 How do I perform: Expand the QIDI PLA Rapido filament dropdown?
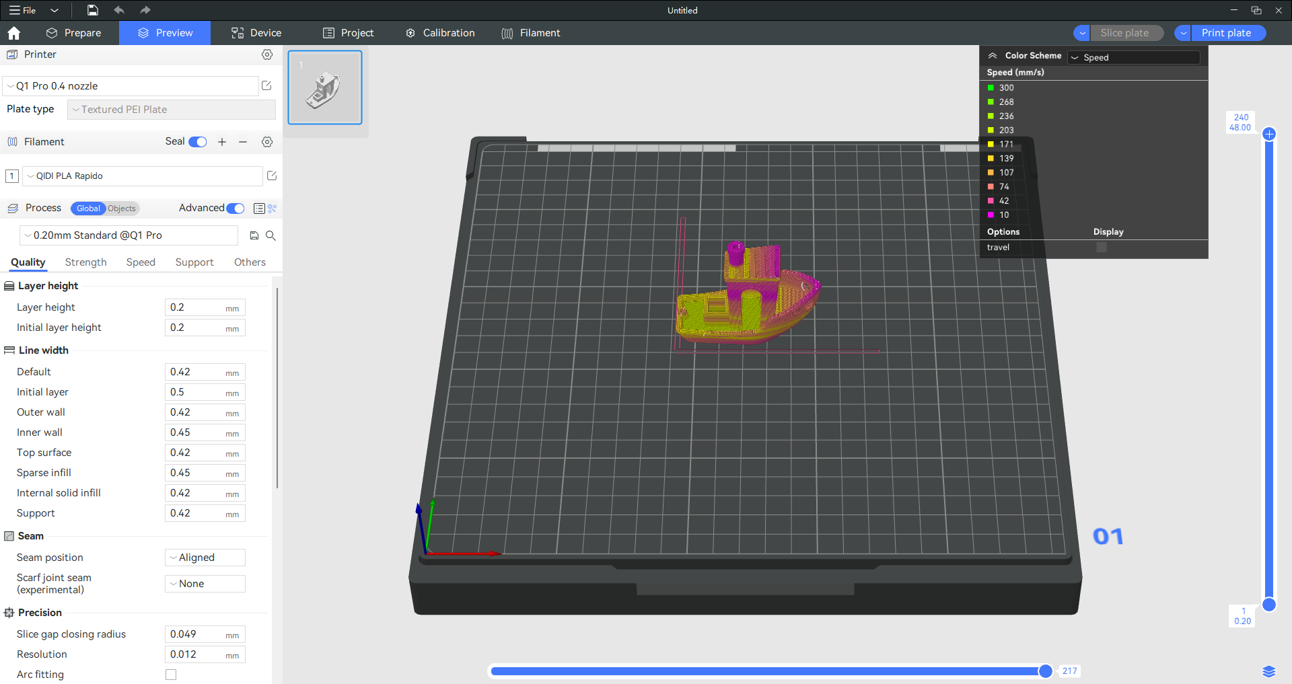[143, 176]
